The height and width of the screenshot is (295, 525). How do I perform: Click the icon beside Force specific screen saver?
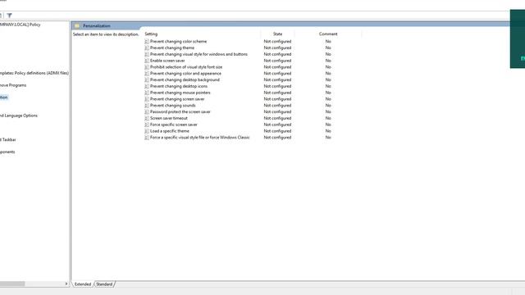[x=147, y=125]
